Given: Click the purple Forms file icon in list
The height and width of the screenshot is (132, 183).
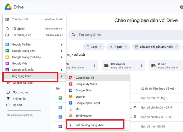Looking at the screenshot, I should [x=60, y=127].
